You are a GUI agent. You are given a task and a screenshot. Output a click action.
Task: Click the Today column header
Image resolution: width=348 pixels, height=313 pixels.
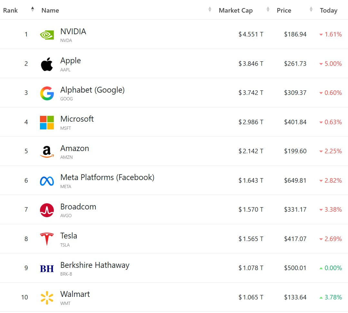point(328,10)
